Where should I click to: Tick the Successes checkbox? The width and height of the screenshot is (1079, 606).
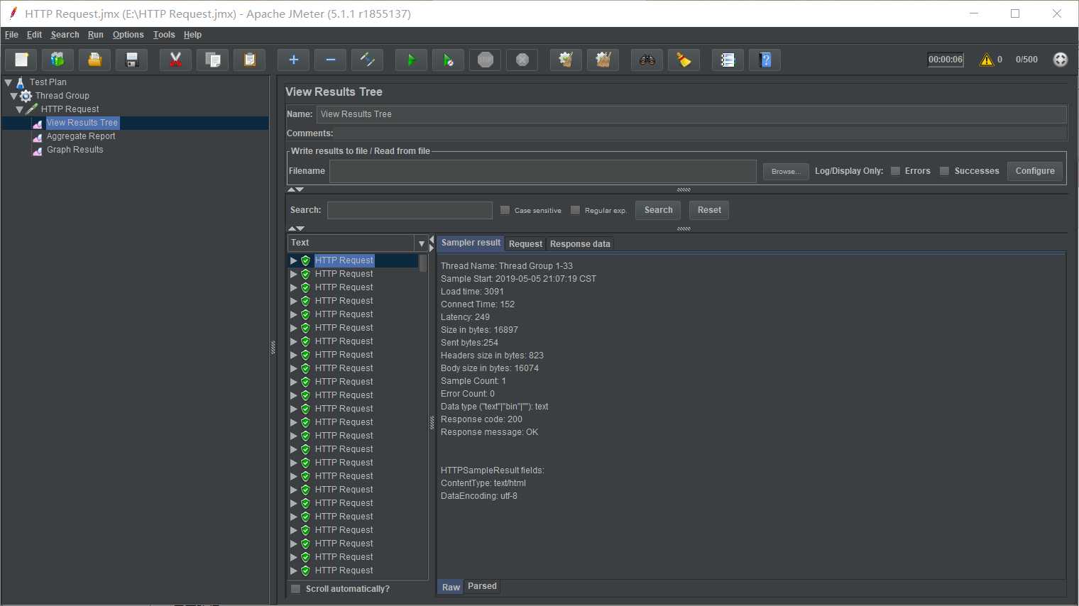[x=945, y=171]
